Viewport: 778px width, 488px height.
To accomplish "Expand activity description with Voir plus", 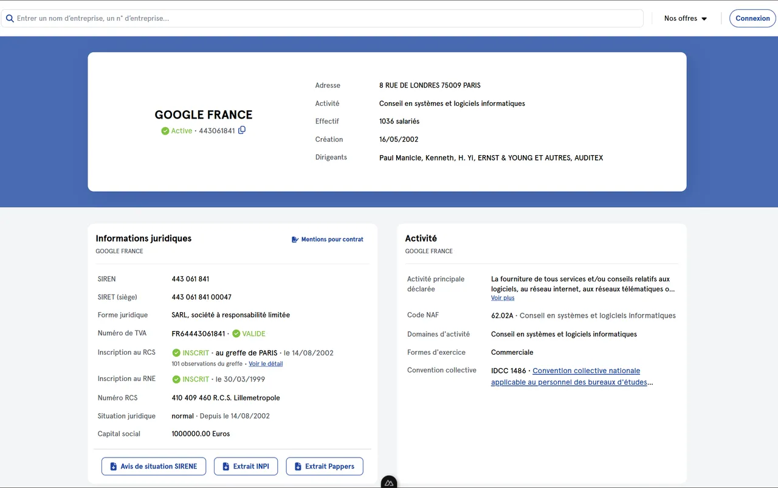I will pos(503,298).
